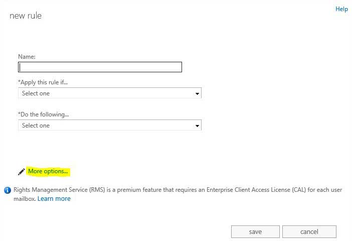The width and height of the screenshot is (352, 241).
Task: Click the '*Do the following...' label
Action: click(44, 114)
